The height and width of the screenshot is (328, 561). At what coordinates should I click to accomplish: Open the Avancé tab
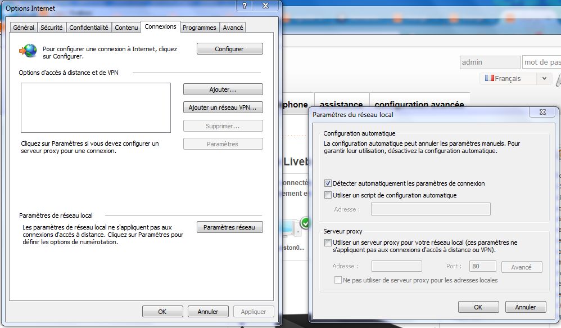pos(233,28)
